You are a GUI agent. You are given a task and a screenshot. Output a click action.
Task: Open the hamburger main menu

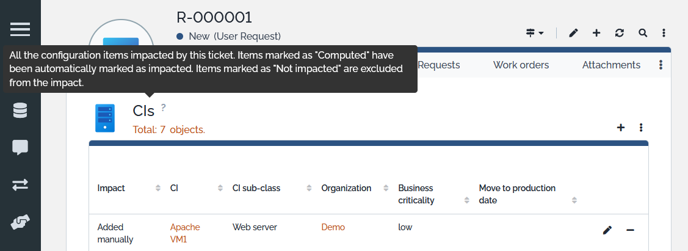20,29
